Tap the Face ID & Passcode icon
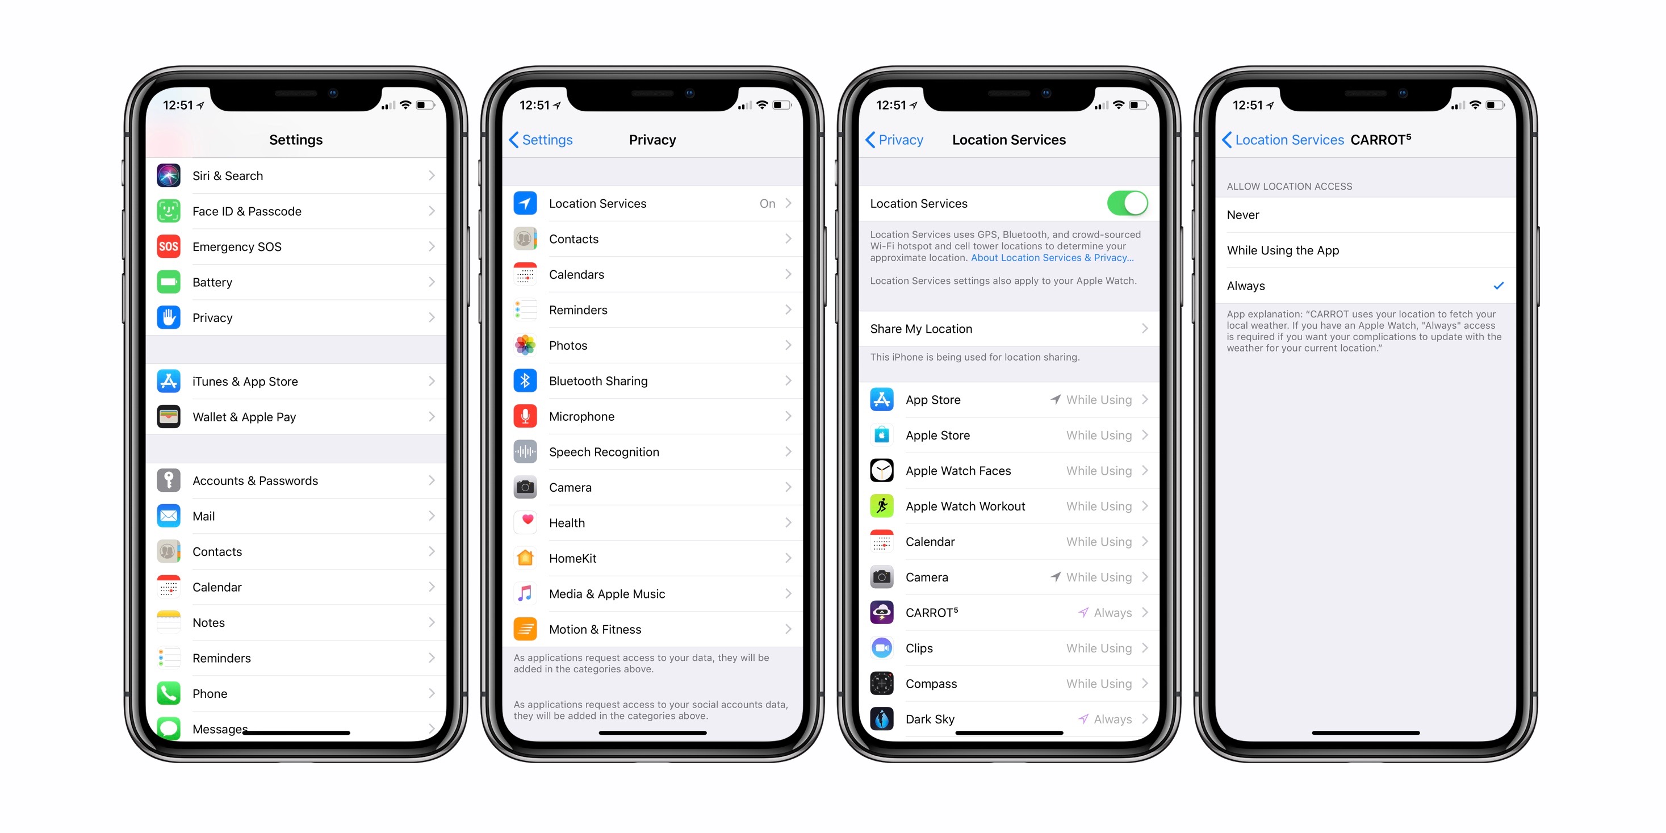1666x833 pixels. point(169,210)
